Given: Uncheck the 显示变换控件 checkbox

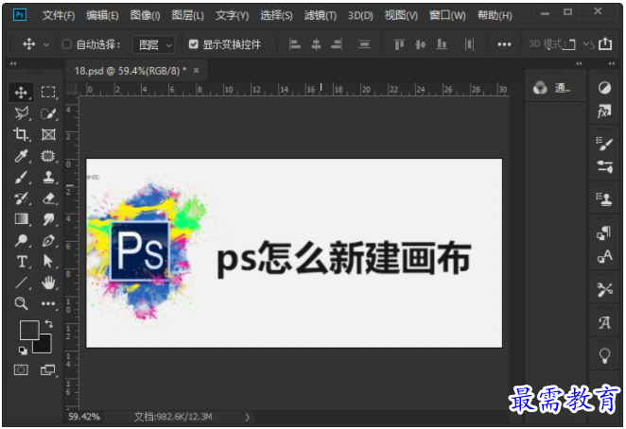Looking at the screenshot, I should 193,43.
